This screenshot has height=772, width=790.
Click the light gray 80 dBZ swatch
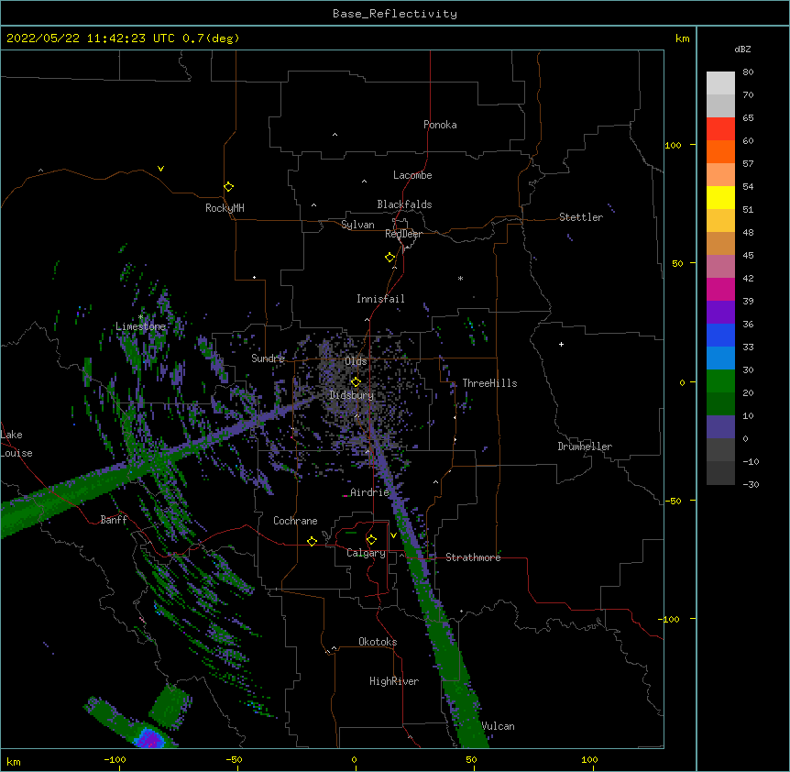[x=720, y=83]
